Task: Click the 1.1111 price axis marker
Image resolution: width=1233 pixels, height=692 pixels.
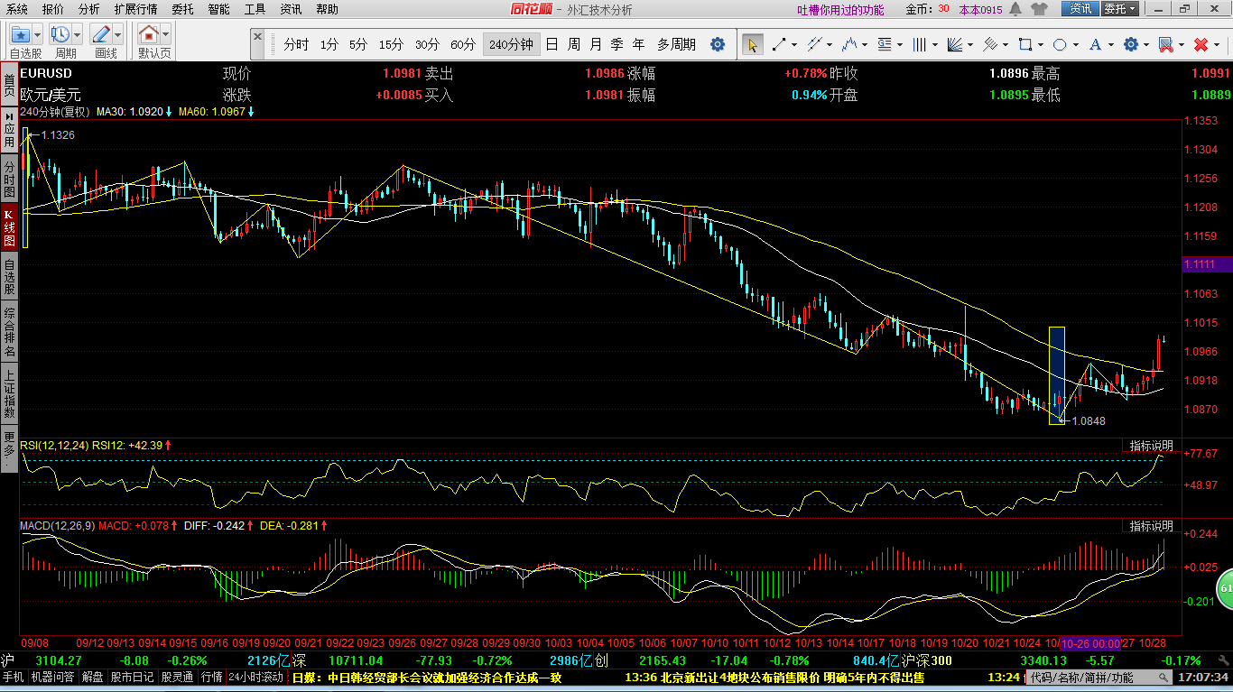Action: point(1206,264)
